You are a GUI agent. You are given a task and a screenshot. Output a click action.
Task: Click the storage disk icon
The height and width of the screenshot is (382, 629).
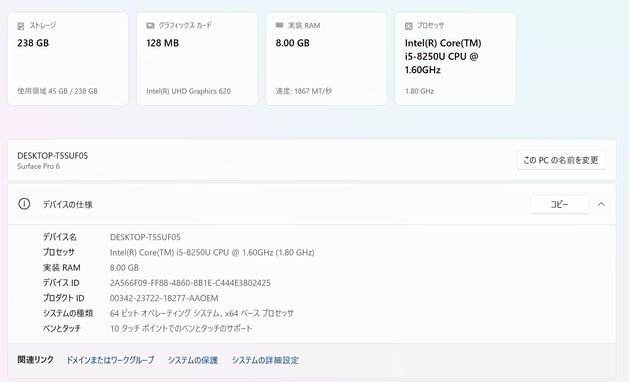[21, 26]
